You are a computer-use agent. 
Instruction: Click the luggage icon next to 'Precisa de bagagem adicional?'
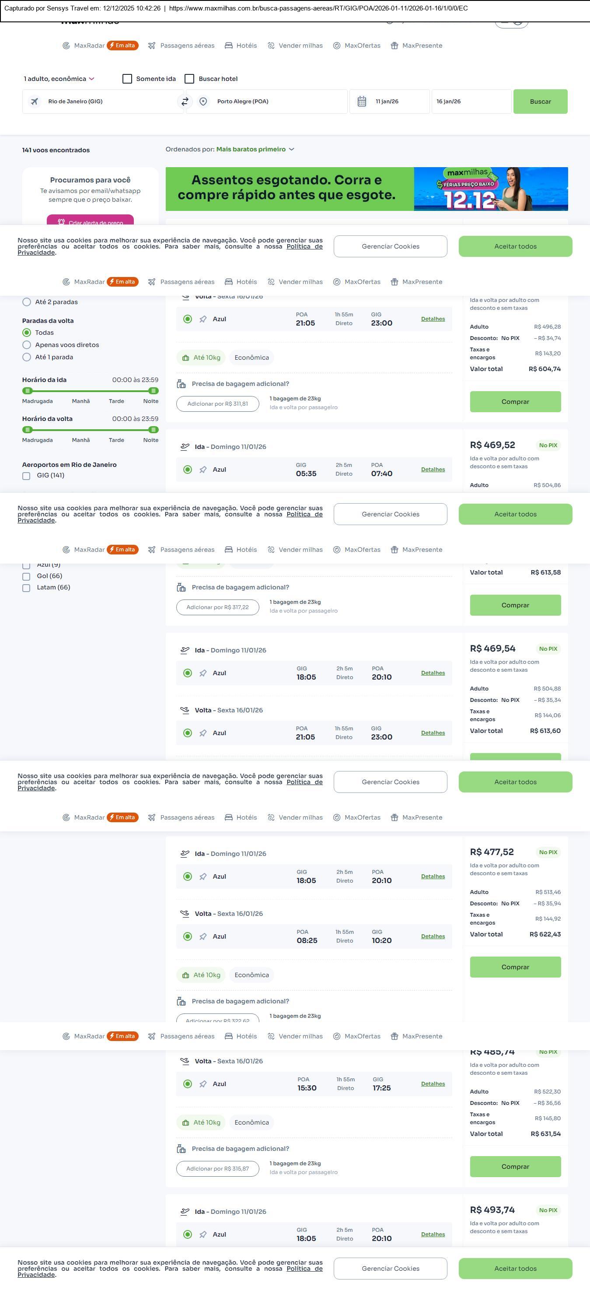click(181, 384)
